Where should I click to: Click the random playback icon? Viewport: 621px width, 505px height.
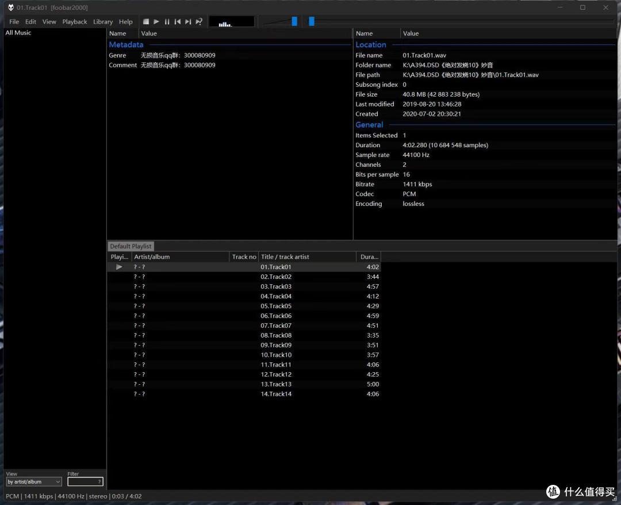coord(199,22)
